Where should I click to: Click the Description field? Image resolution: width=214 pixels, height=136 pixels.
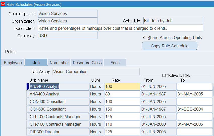pos(120,28)
